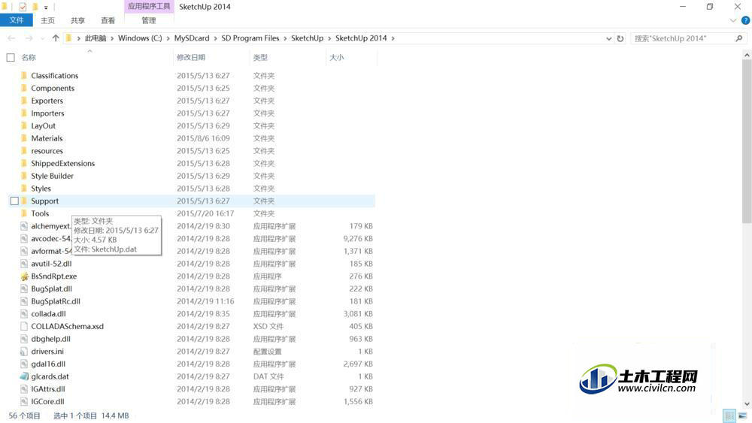Image resolution: width=752 pixels, height=423 pixels.
Task: Select the file named dbghelp.dll
Action: point(51,339)
